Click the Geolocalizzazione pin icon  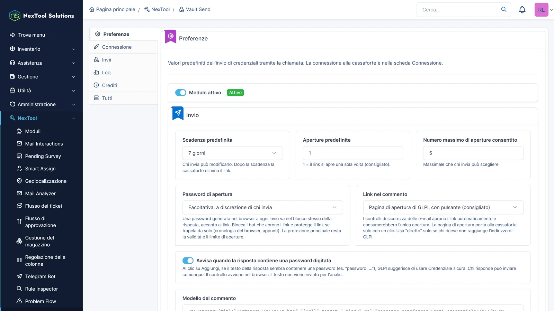pos(19,181)
